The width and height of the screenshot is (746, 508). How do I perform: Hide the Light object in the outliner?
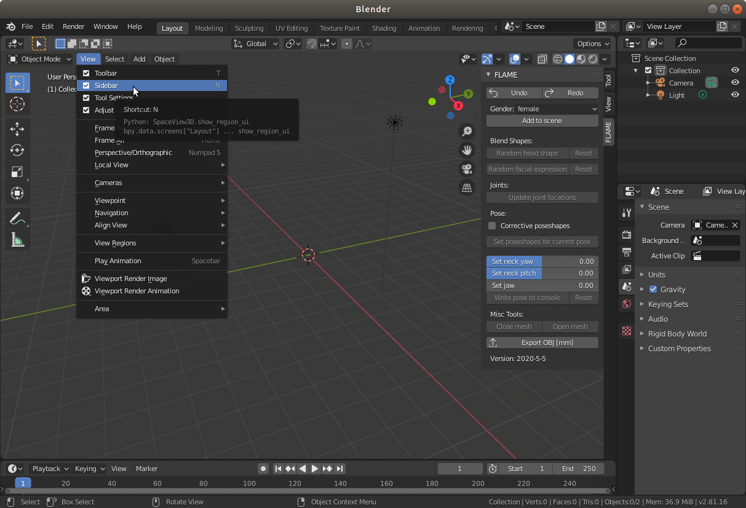735,95
